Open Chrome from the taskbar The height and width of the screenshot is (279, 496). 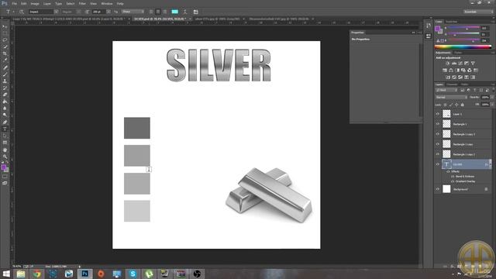[36, 274]
